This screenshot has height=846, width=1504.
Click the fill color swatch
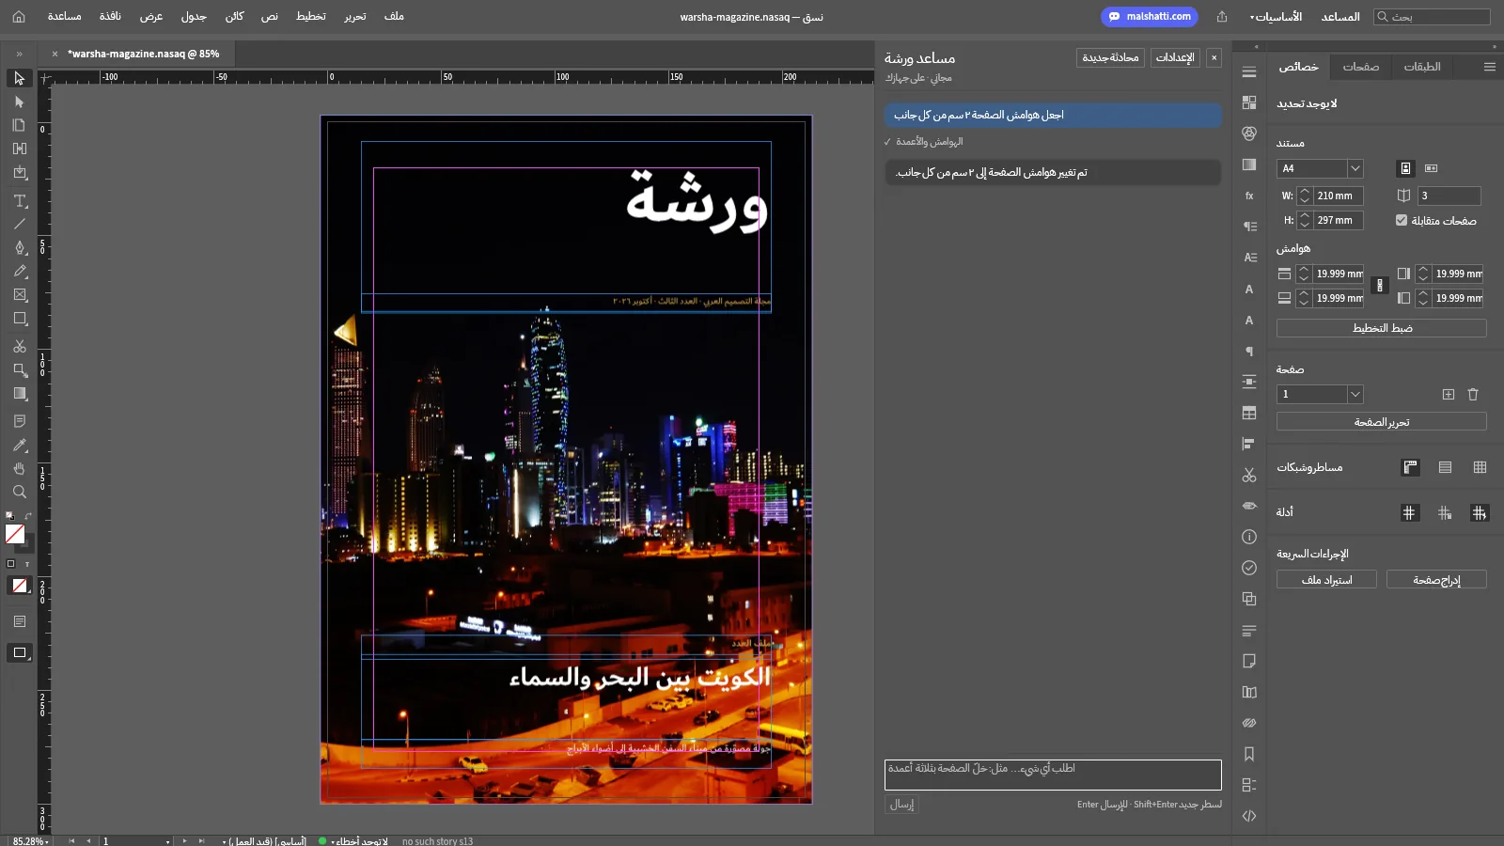[x=15, y=534]
